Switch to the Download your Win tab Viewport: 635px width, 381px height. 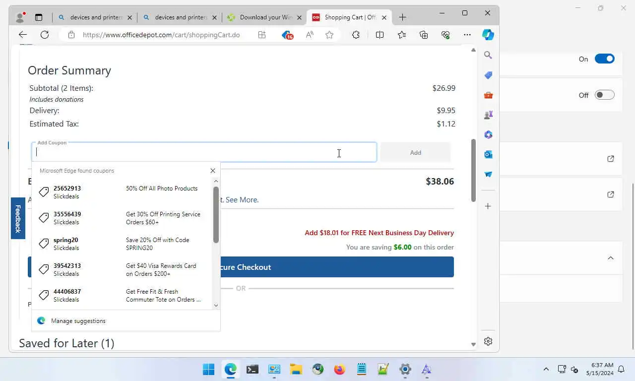pyautogui.click(x=264, y=17)
